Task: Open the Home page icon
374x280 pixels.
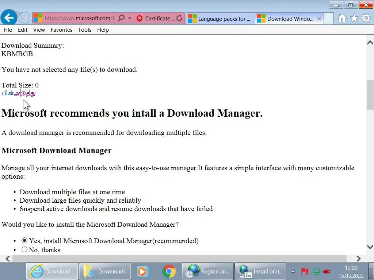Action: tap(342, 18)
